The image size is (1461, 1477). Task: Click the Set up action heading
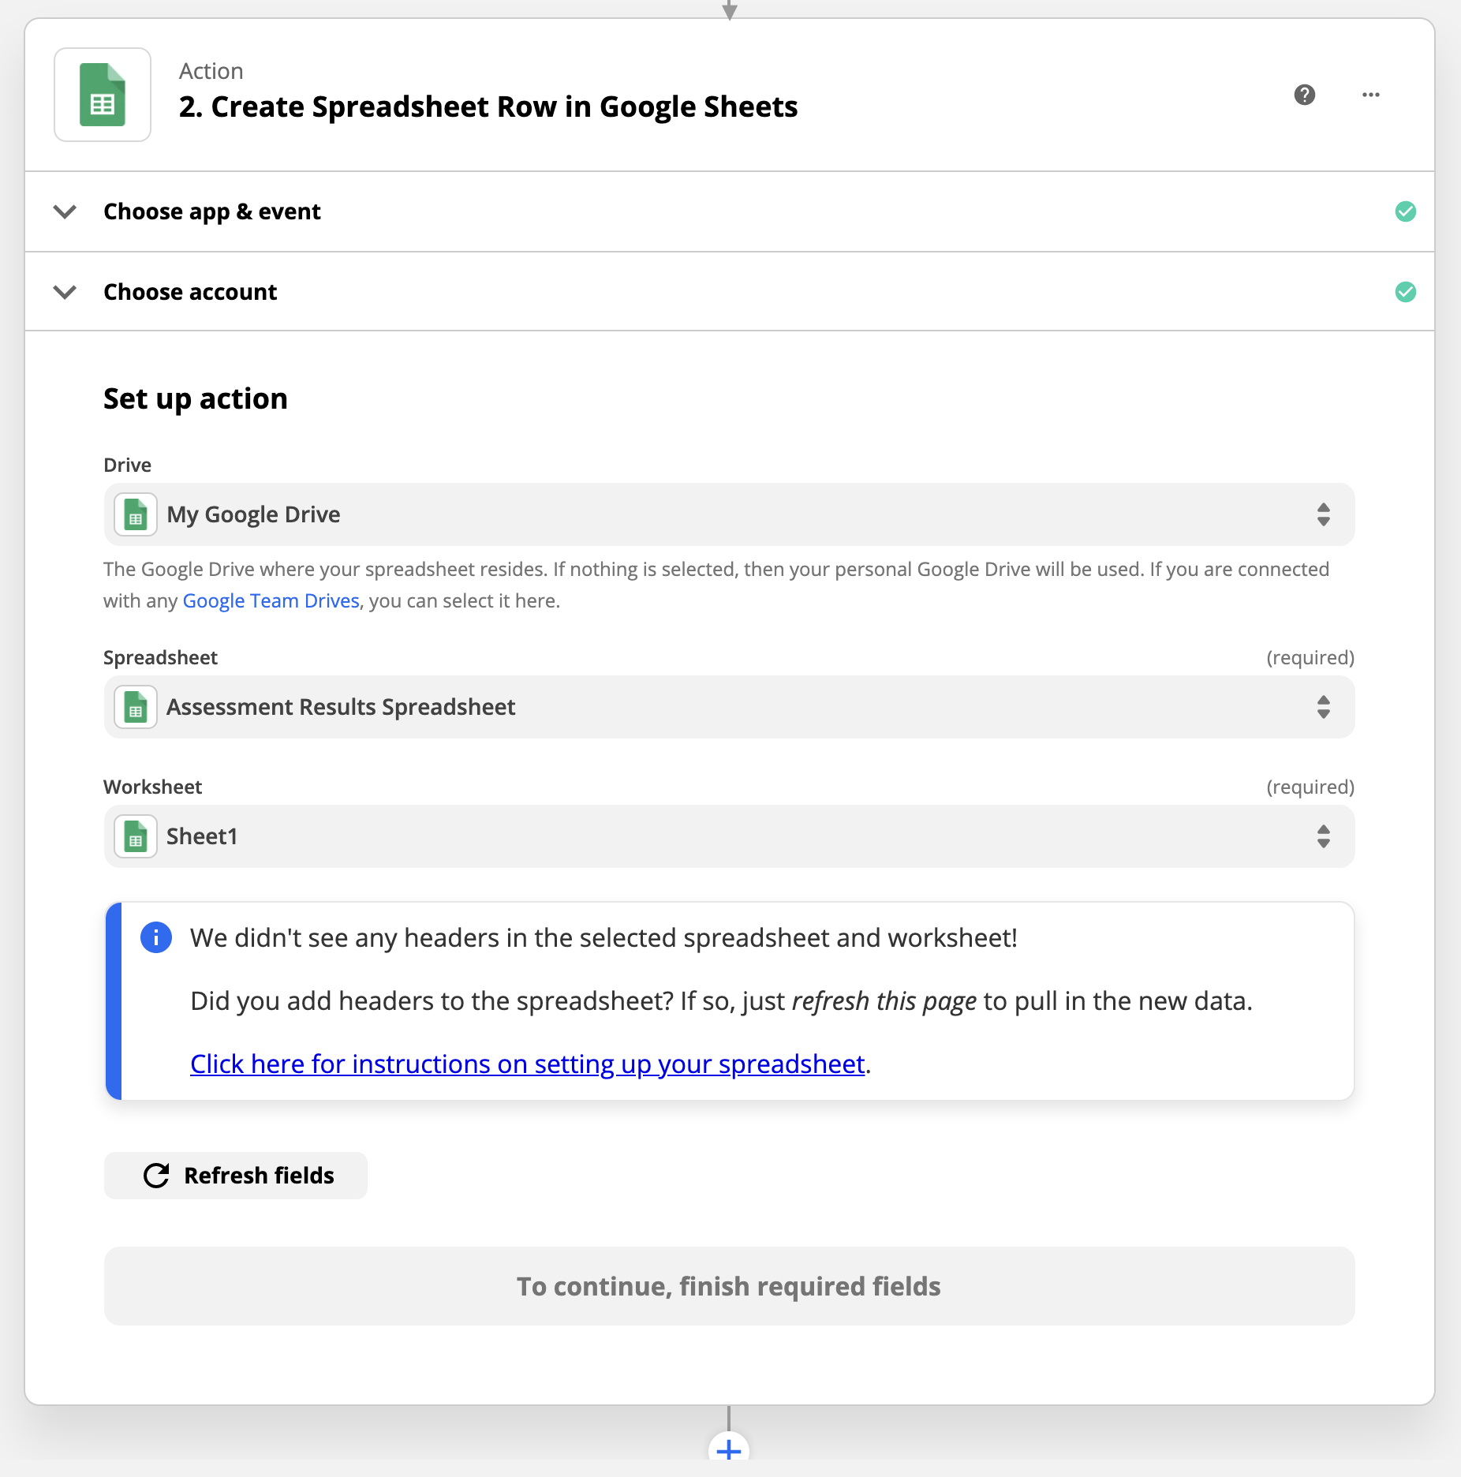click(196, 399)
